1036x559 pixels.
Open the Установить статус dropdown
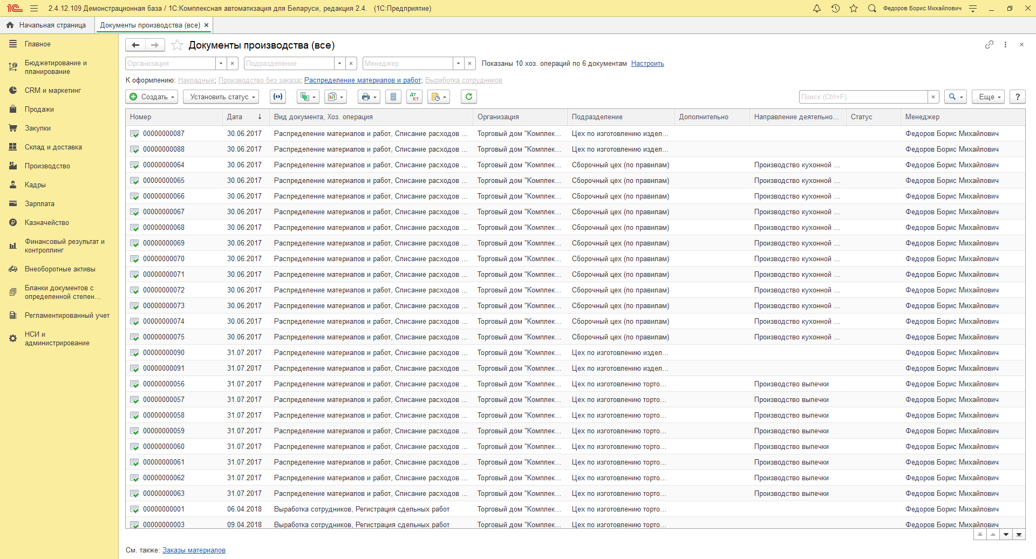pos(221,97)
